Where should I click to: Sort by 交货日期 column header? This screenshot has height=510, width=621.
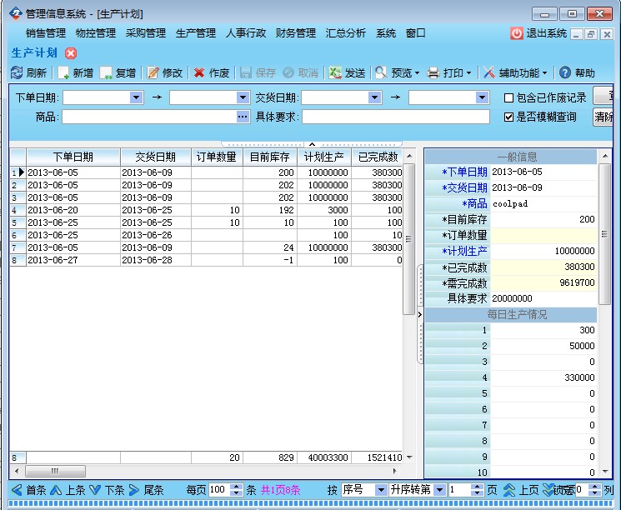[x=156, y=157]
